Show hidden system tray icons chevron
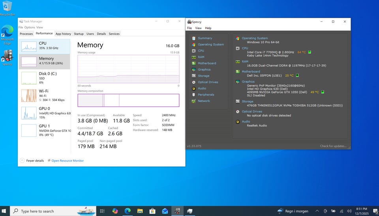 click(317, 211)
